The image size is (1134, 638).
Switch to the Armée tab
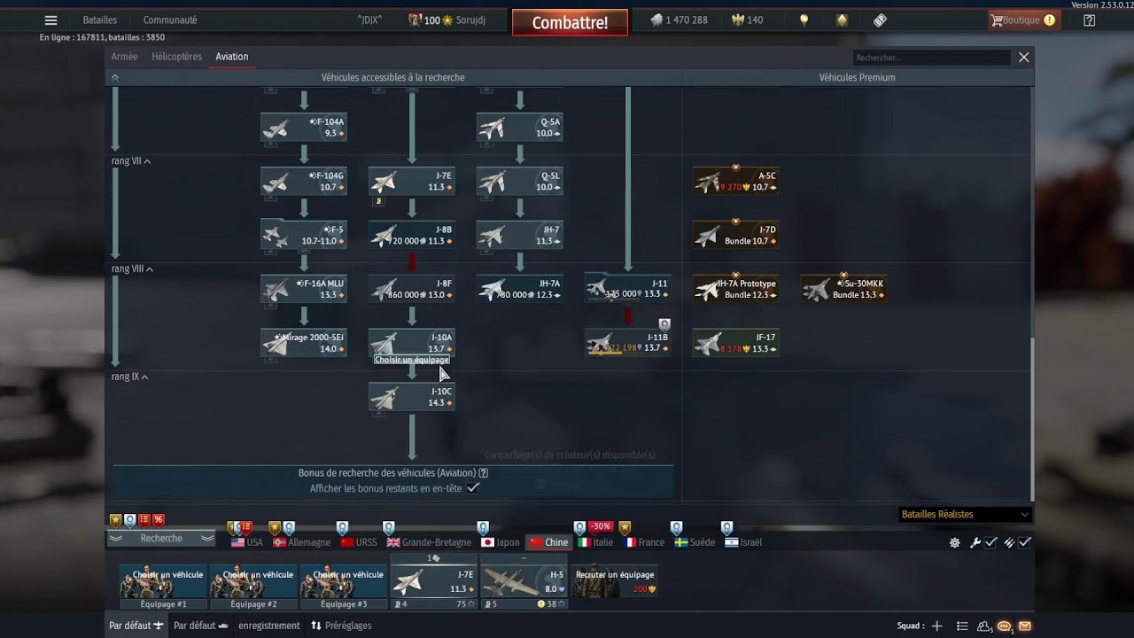[x=124, y=57]
